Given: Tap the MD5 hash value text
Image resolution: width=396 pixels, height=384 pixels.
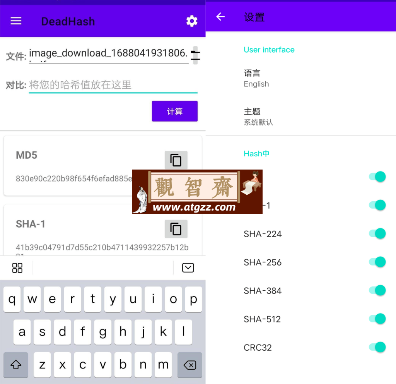Looking at the screenshot, I should (x=74, y=179).
